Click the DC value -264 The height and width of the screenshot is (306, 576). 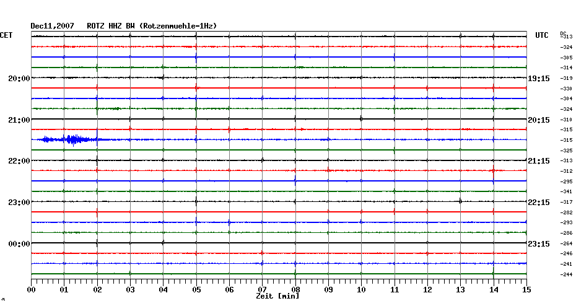[566, 243]
